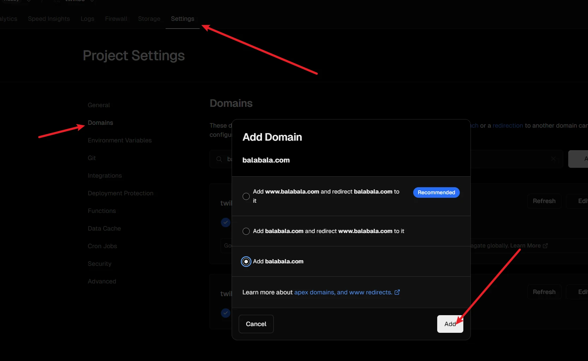Select the www.balabala.com recommended redirect option
This screenshot has width=588, height=361.
tap(246, 196)
